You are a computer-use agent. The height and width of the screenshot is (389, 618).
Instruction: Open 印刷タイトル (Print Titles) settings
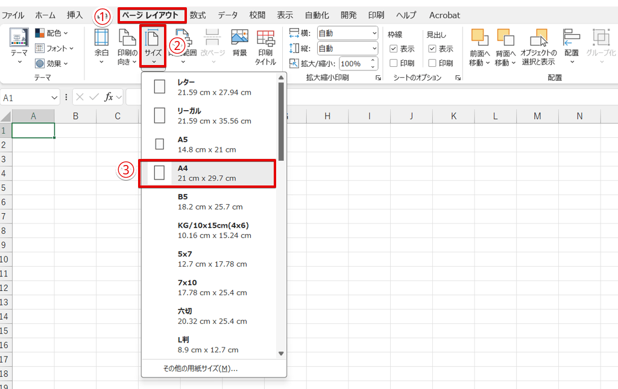coord(265,47)
